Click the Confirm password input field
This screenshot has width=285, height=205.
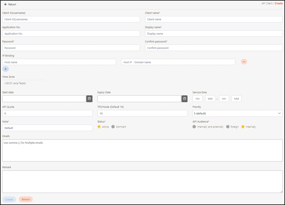214,48
